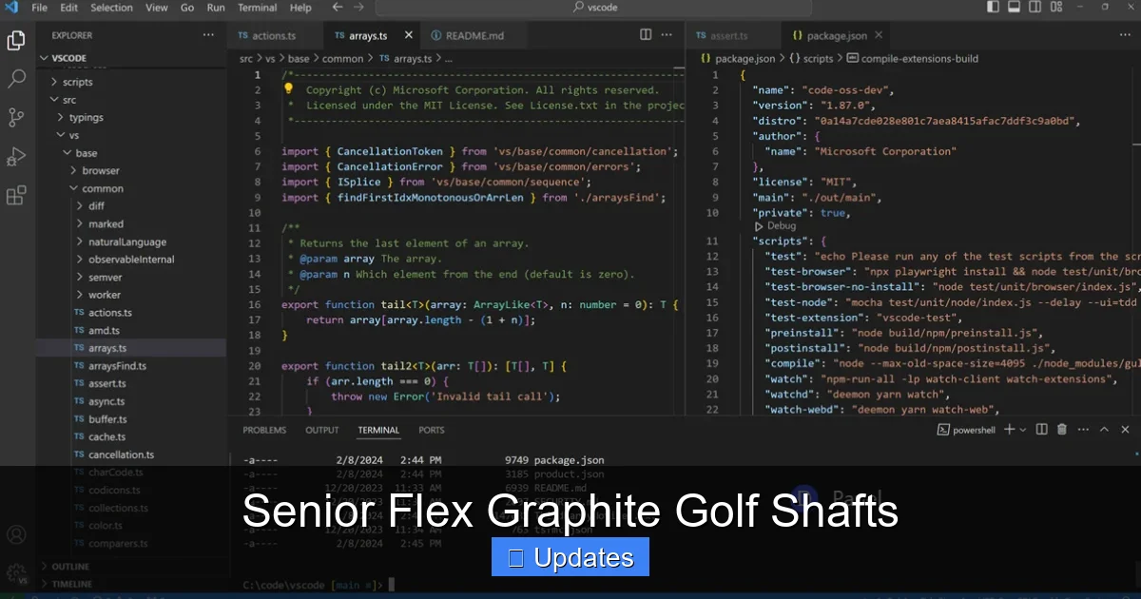The height and width of the screenshot is (599, 1141).
Task: Switch to the OUTPUT panel tab
Action: [x=322, y=430]
